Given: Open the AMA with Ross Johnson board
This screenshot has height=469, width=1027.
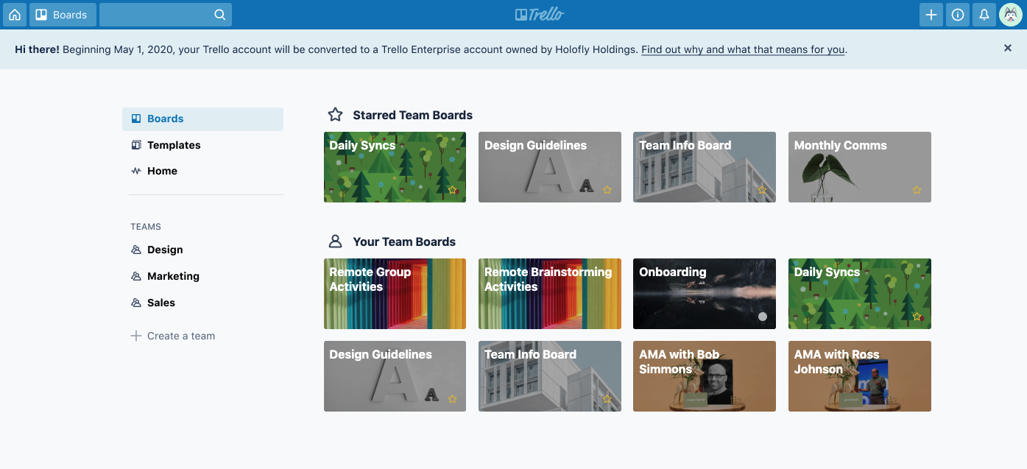Looking at the screenshot, I should pyautogui.click(x=860, y=376).
